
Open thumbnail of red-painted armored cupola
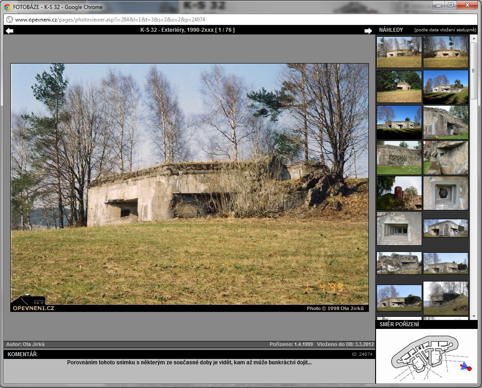(x=399, y=193)
